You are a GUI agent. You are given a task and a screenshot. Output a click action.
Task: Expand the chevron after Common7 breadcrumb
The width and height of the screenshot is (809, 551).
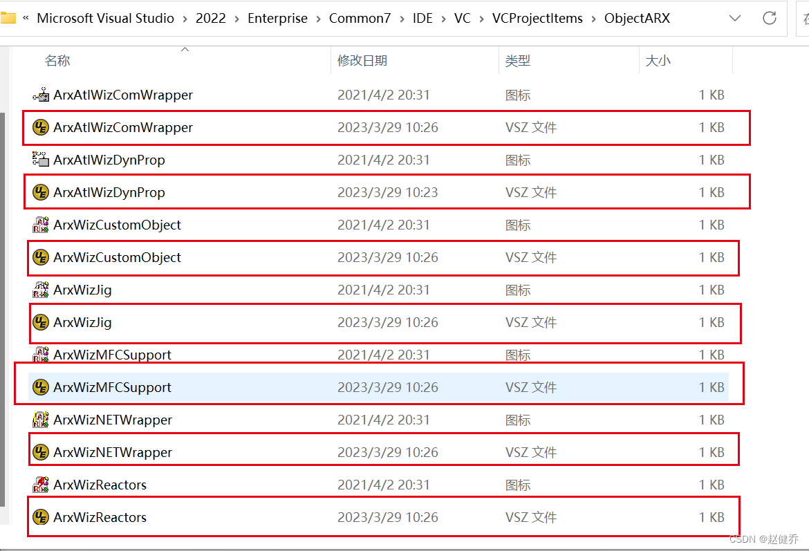pyautogui.click(x=402, y=19)
